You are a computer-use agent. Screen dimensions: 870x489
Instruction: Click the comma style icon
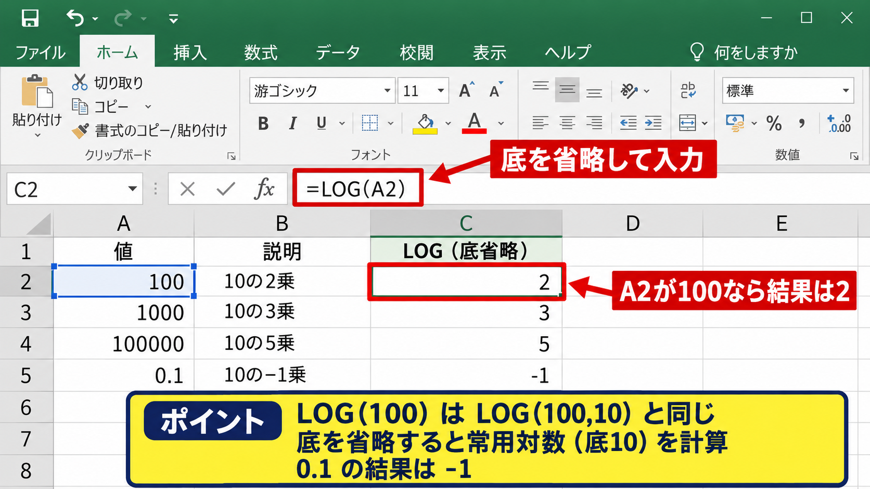point(802,123)
